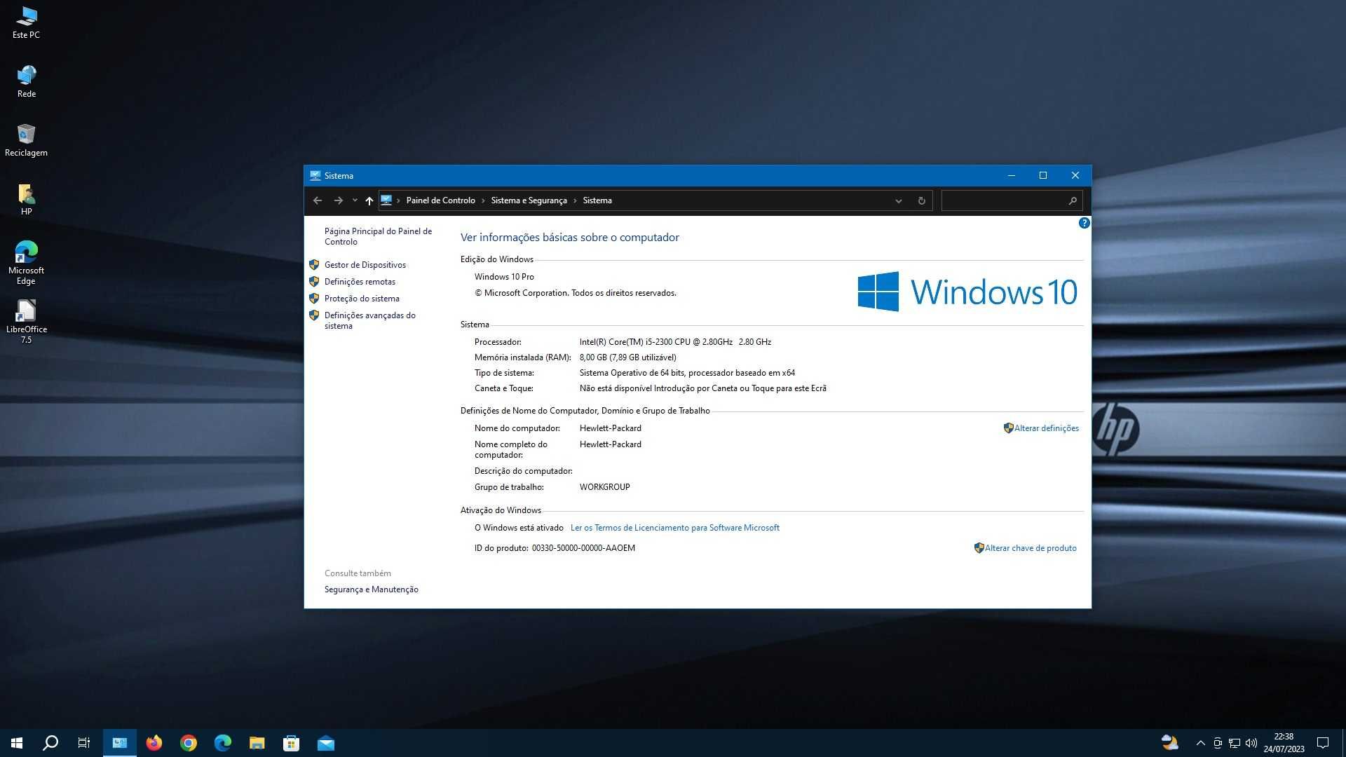
Task: Close the Sistema window
Action: point(1075,176)
